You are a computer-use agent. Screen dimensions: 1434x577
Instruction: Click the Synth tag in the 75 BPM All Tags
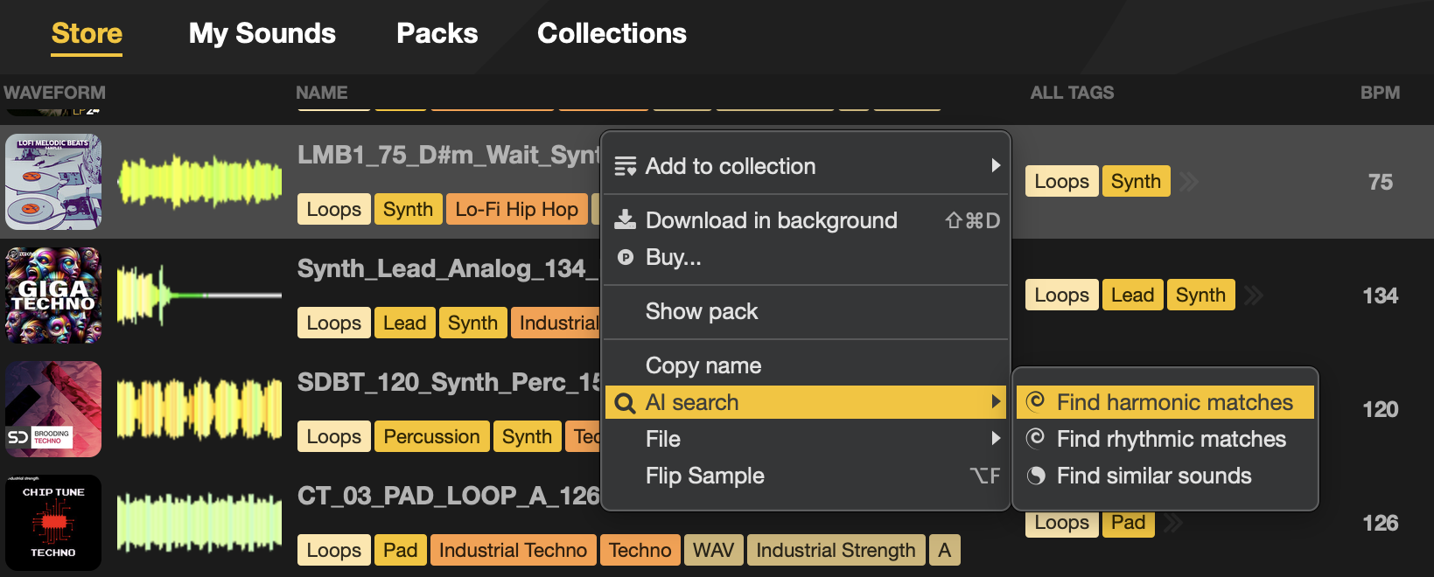[x=1136, y=181]
